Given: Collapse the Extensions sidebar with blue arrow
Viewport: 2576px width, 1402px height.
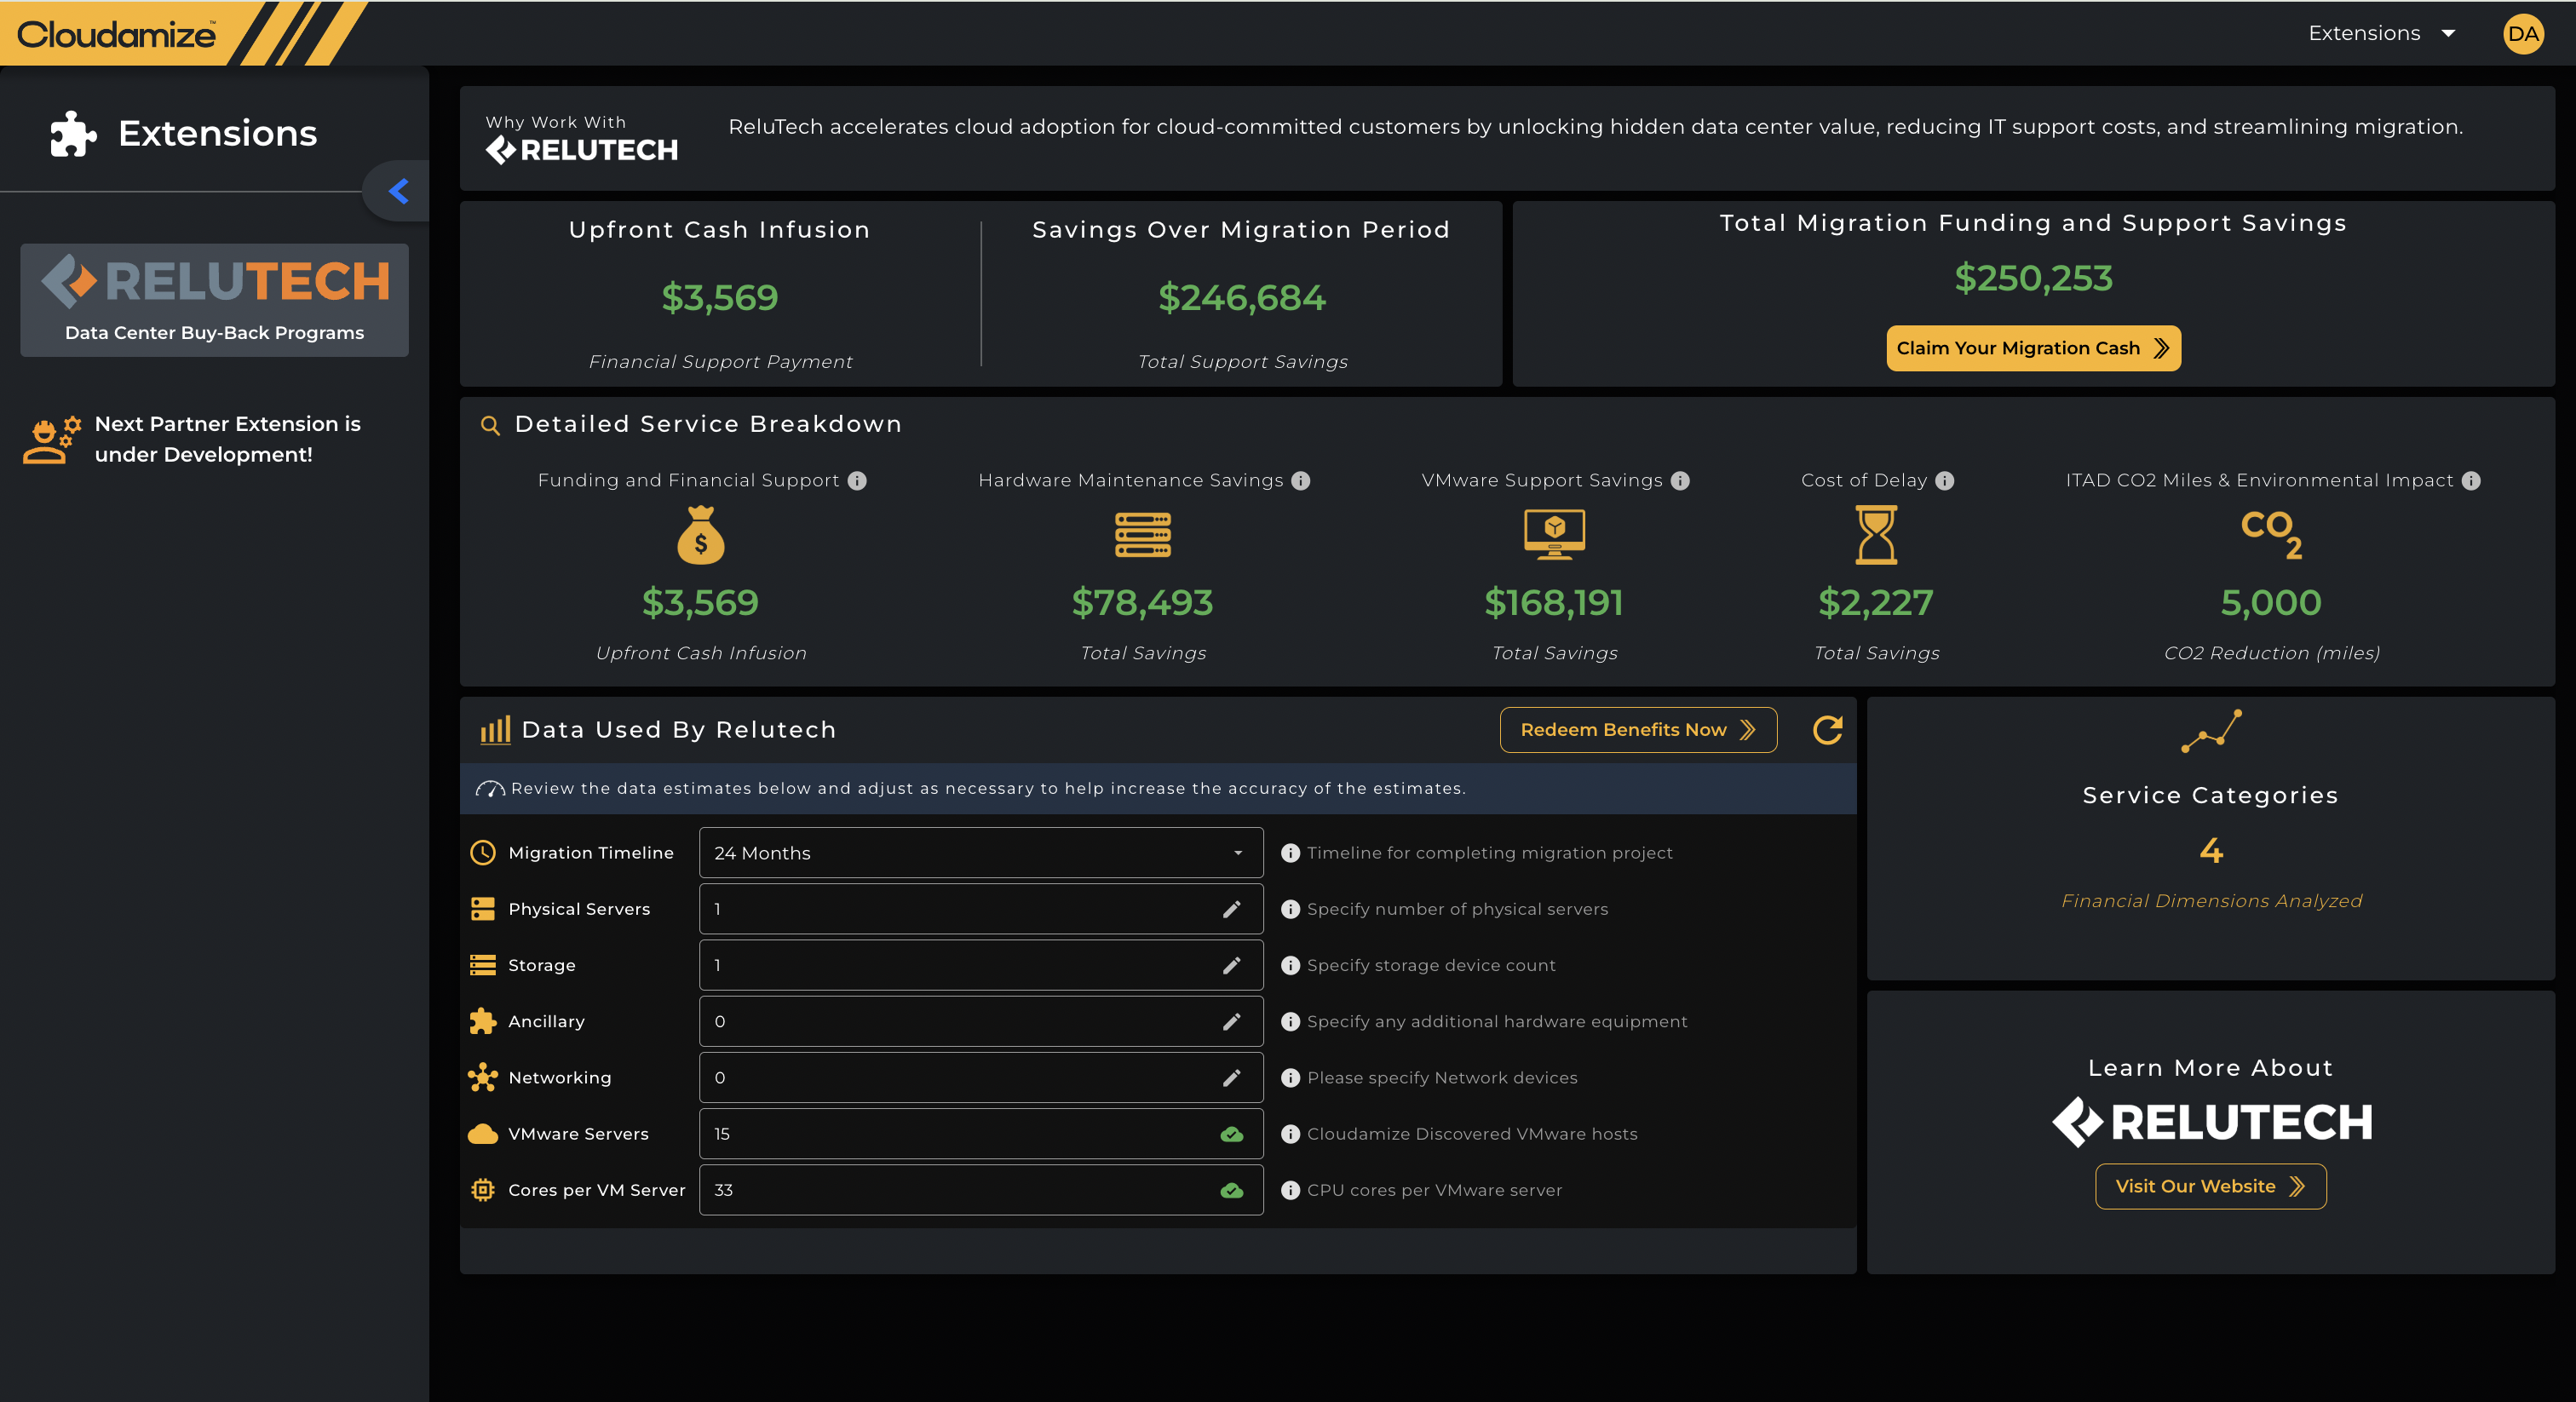Looking at the screenshot, I should click(399, 191).
